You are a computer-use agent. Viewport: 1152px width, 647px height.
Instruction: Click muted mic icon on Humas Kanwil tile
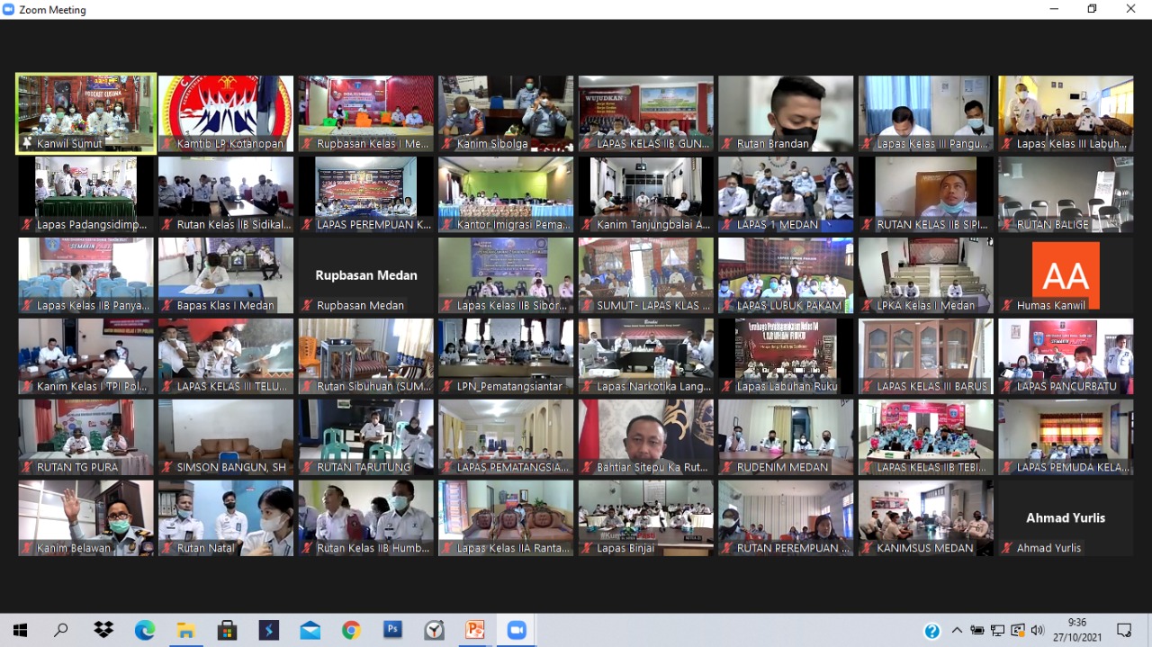click(1007, 306)
